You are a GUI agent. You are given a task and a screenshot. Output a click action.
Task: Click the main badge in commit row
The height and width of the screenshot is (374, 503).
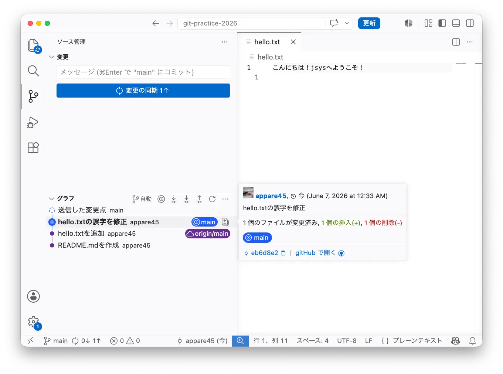click(204, 222)
